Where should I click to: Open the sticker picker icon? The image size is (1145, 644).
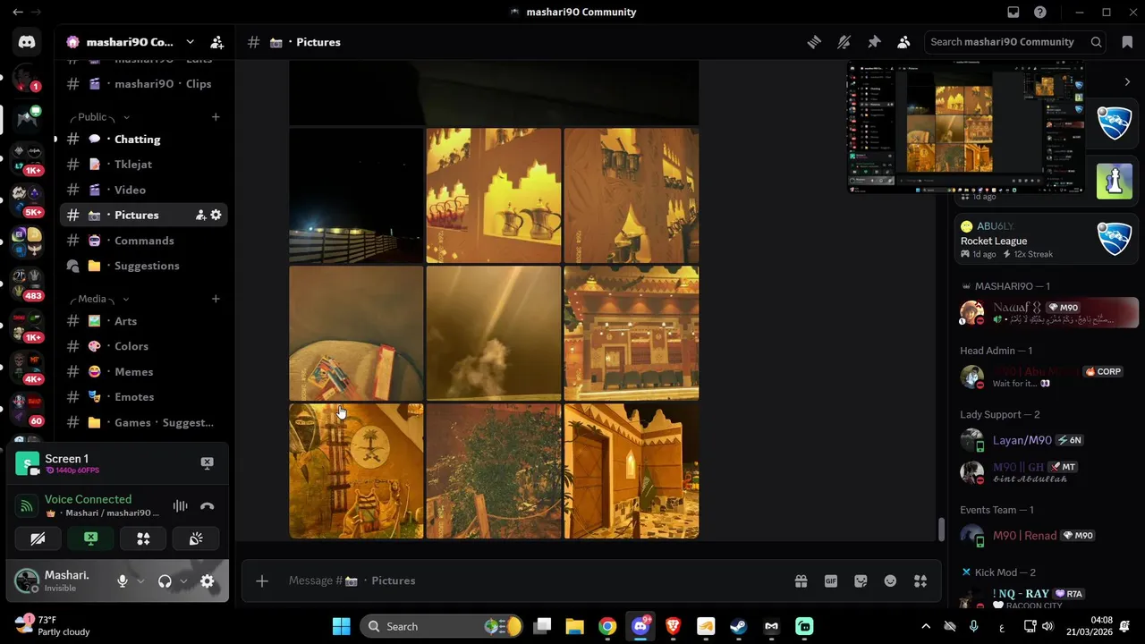(861, 580)
